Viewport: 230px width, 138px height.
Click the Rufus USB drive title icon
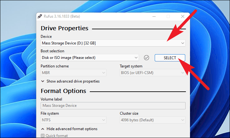click(x=40, y=16)
